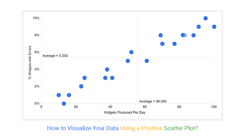Screen dimensions: 245x140
Task: Select the point at 77 widgets, 7%
Action: tap(174, 44)
